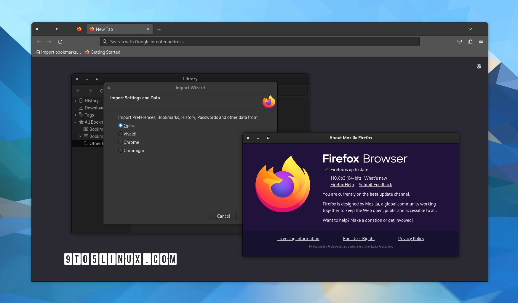Screen dimensions: 518x303
Task: Open a new tab with the plus button
Action: (159, 29)
